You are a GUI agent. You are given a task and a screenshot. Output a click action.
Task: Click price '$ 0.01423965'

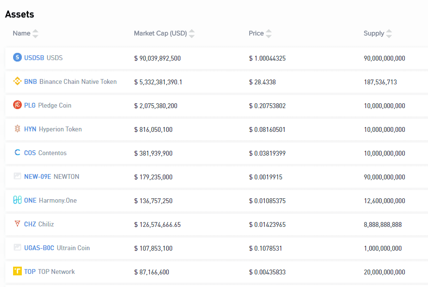click(267, 224)
